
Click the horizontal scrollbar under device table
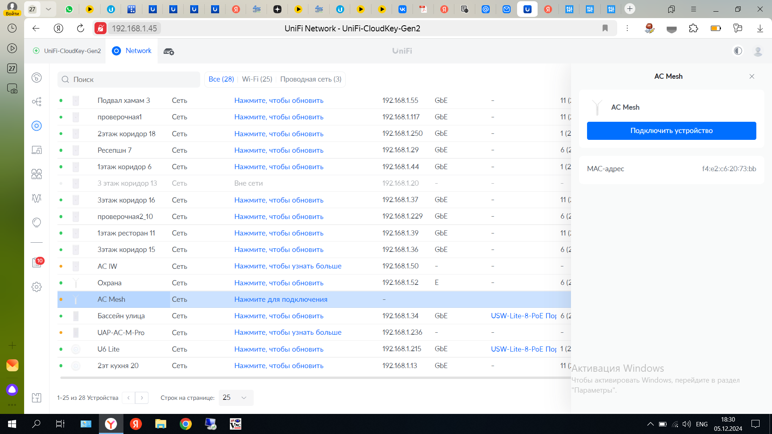point(316,378)
